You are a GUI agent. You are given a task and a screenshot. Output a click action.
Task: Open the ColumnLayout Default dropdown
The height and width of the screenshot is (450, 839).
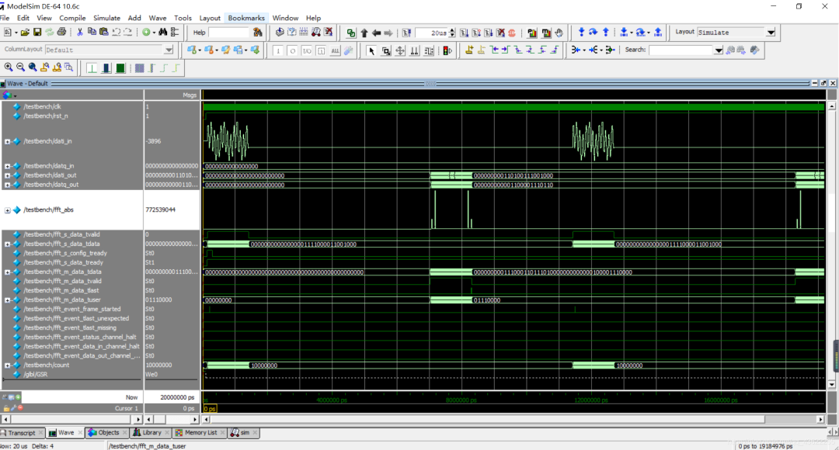169,50
